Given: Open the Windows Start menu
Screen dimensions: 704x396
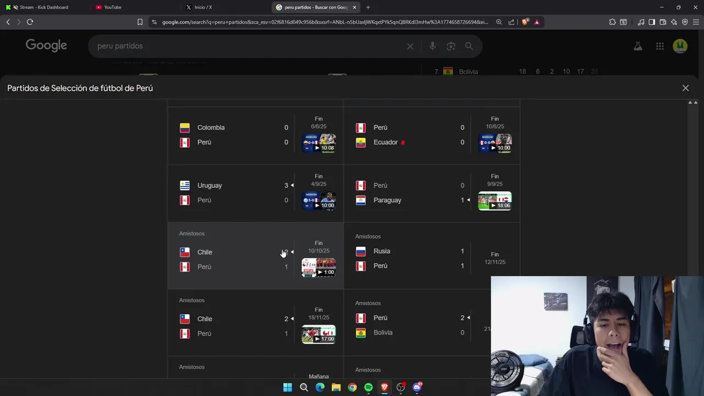Looking at the screenshot, I should (288, 387).
